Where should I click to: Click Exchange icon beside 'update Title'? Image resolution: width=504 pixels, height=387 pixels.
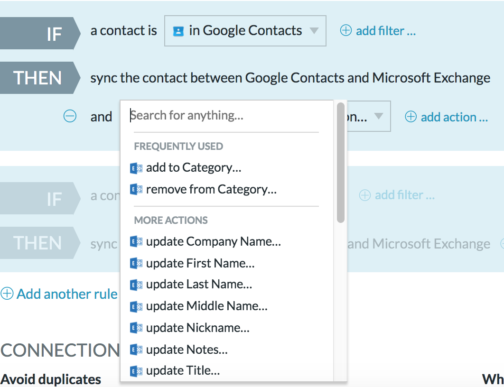coord(136,371)
